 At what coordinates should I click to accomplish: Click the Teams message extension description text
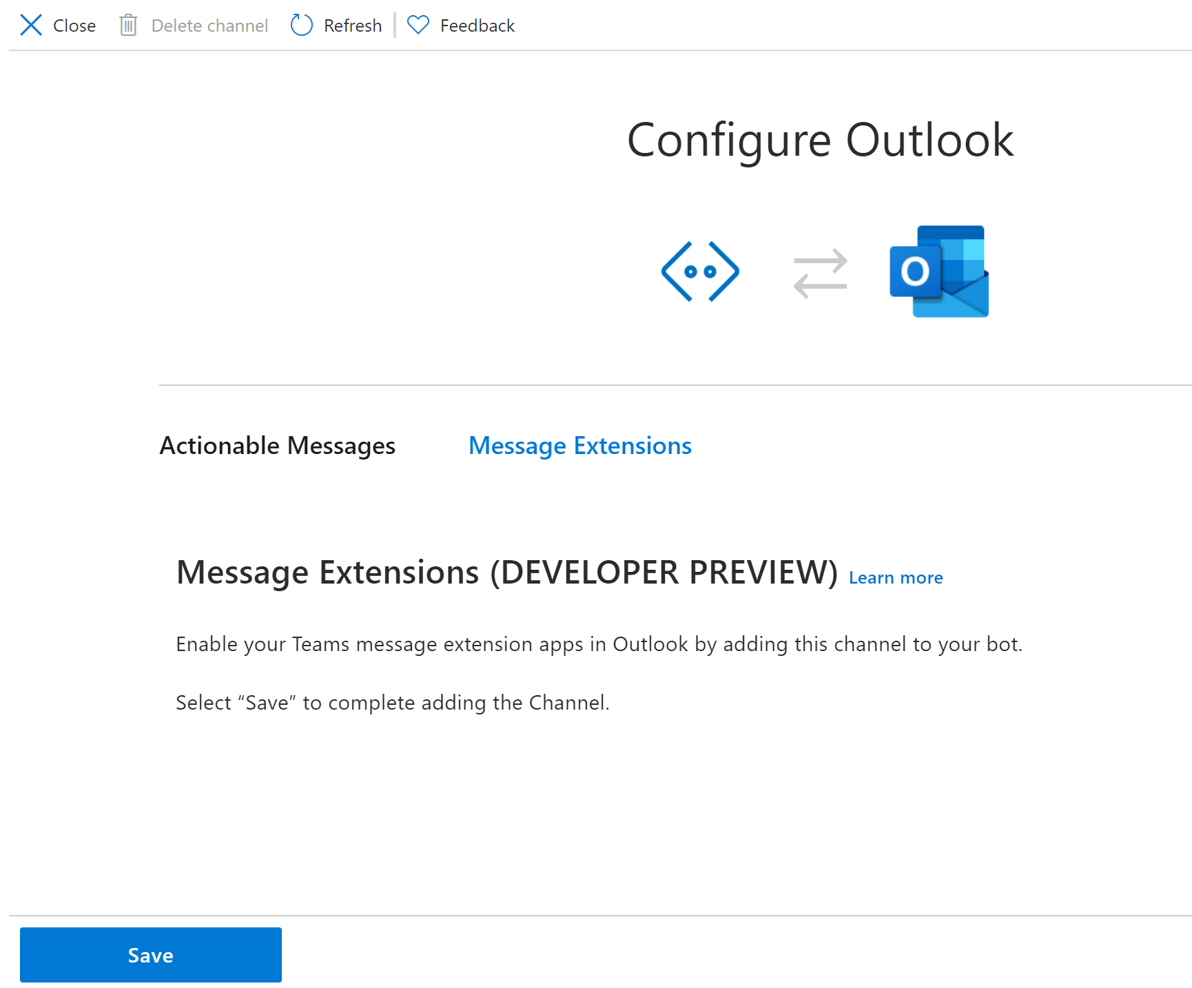tap(599, 644)
